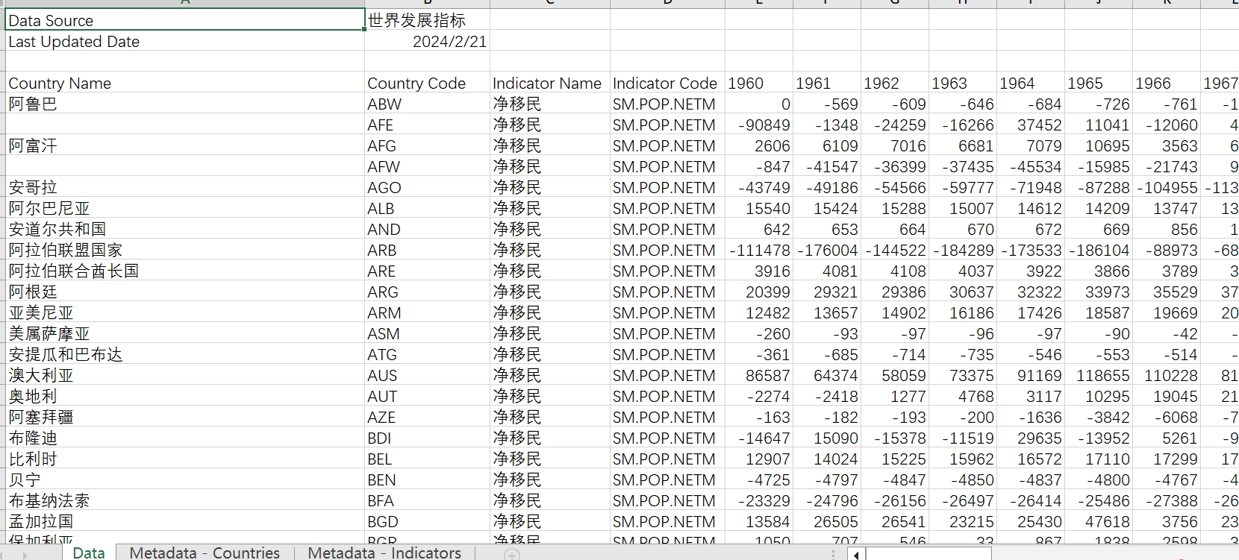1239x560 pixels.
Task: Select the Country Name header cell
Action: [185, 83]
